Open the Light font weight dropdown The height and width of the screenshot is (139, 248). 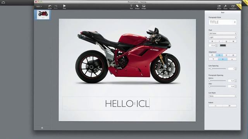(x=222, y=37)
